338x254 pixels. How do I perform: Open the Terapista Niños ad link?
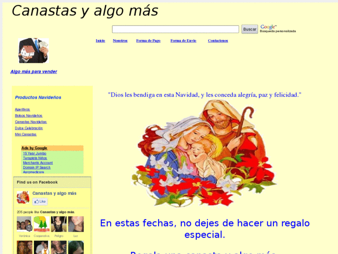click(35, 158)
